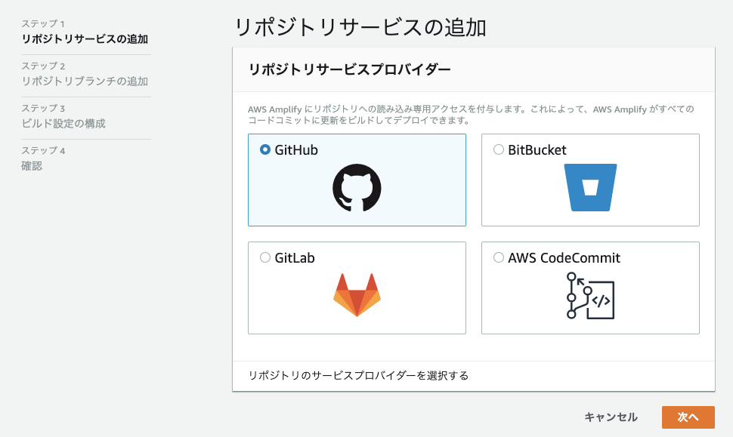The width and height of the screenshot is (733, 437).
Task: Choose the GitLab radio option
Action: (x=265, y=257)
